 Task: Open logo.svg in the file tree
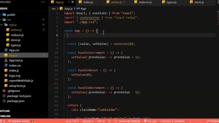tap(14, 76)
